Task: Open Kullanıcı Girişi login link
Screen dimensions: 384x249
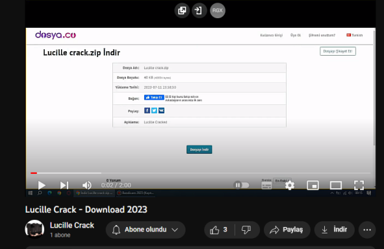Action: click(272, 35)
